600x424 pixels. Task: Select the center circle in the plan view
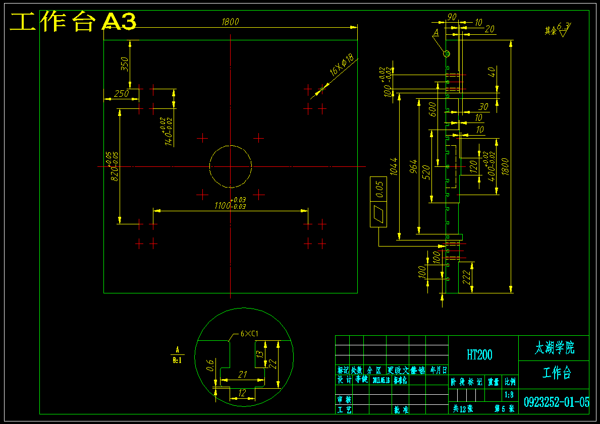(230, 166)
